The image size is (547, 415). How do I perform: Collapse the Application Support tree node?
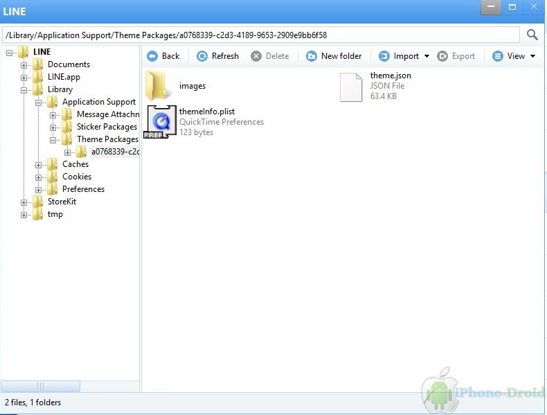point(38,103)
